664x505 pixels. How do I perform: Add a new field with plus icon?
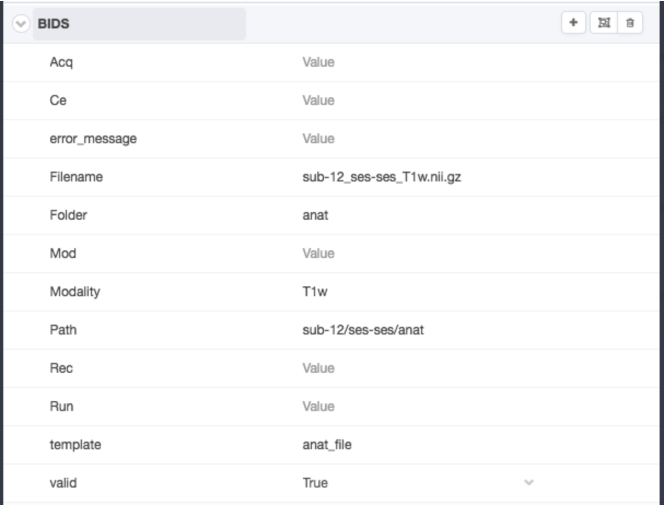(573, 23)
